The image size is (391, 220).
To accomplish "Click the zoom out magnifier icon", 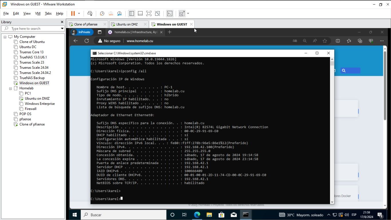I will point(305,41).
